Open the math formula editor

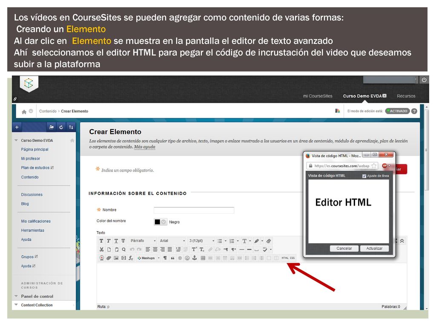(x=131, y=258)
